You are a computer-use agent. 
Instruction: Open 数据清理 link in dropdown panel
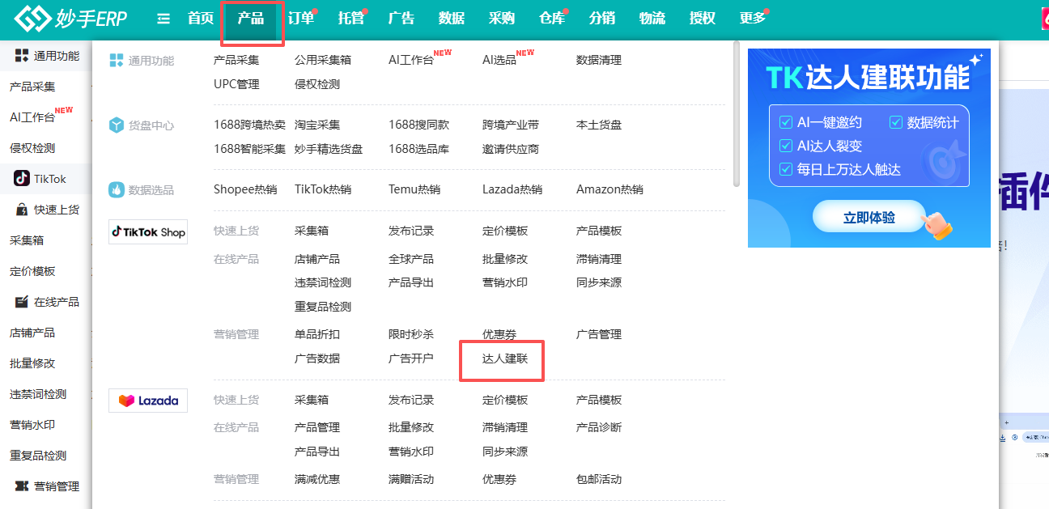pos(599,60)
